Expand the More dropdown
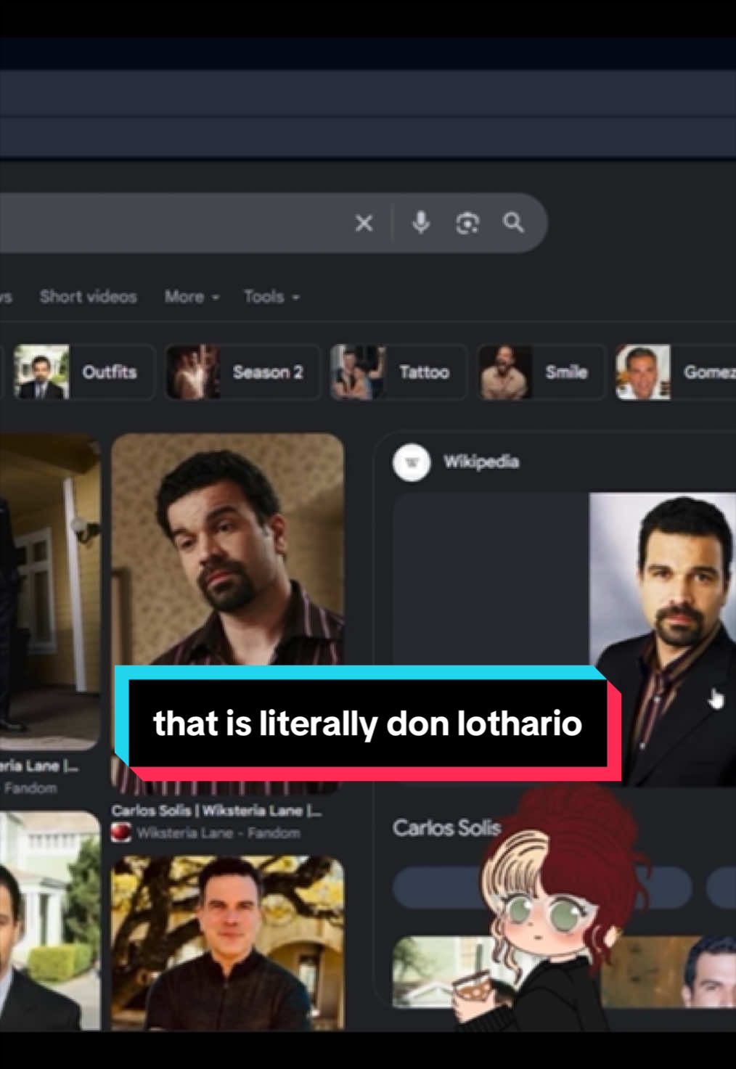 (192, 297)
